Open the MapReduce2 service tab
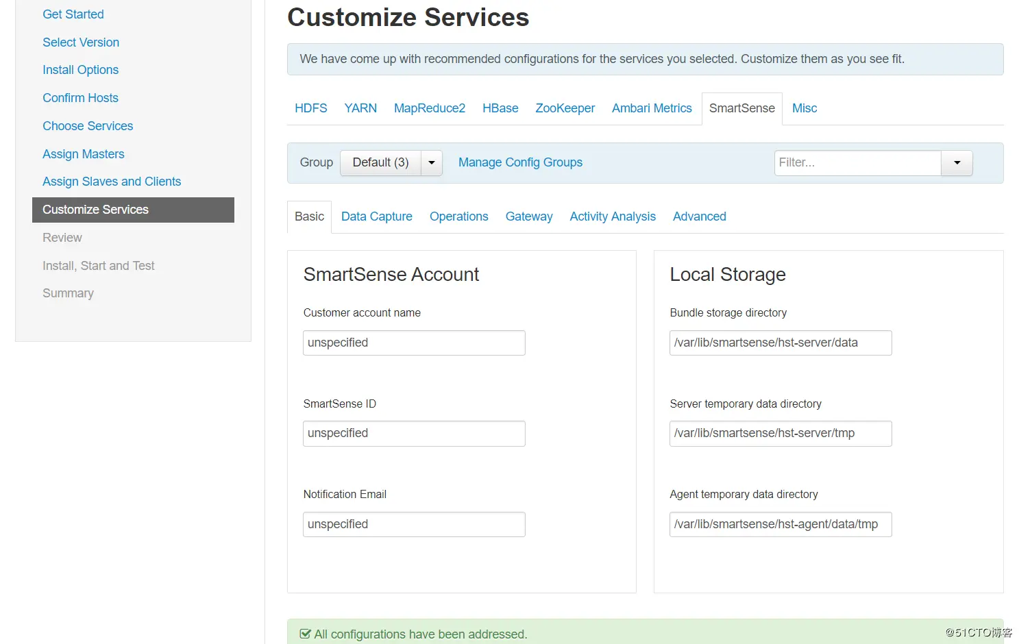This screenshot has width=1019, height=644. click(430, 108)
